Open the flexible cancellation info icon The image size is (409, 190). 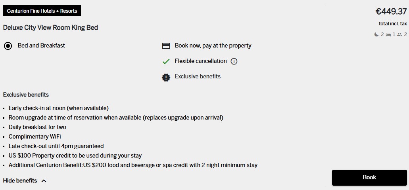click(x=234, y=61)
